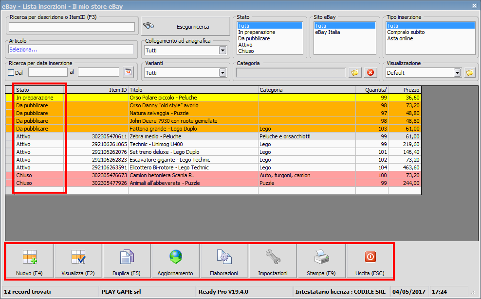This screenshot has height=299, width=481.
Task: Open Elaborazioni processing button
Action: 224,261
